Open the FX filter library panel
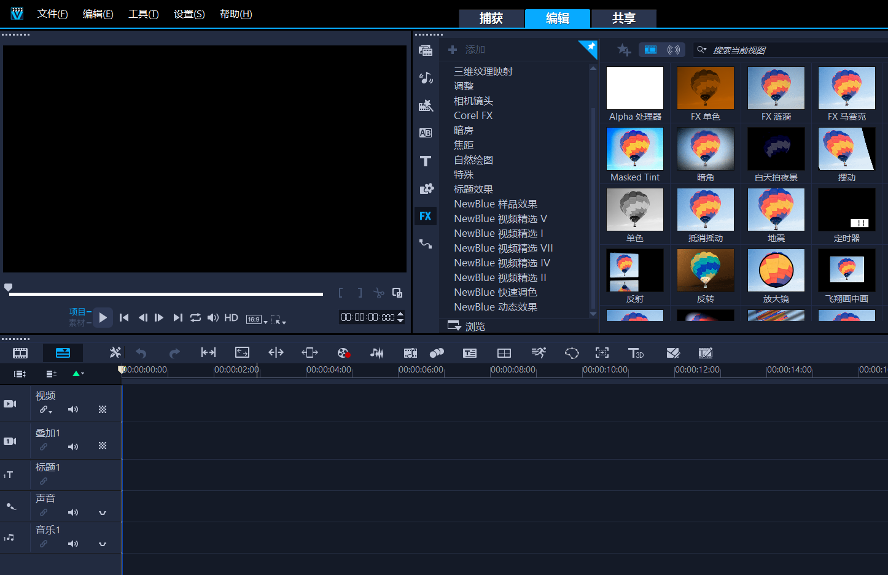The height and width of the screenshot is (575, 888). tap(425, 216)
